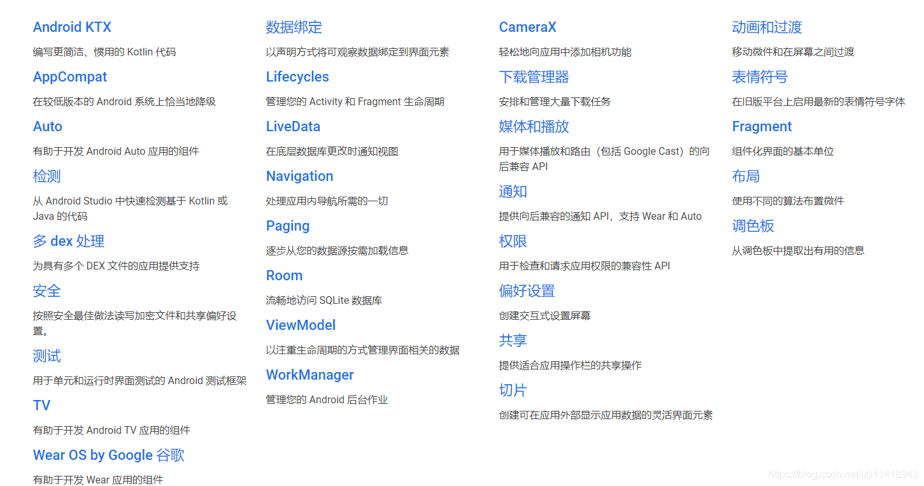The image size is (924, 486).
Task: Go to the Navigation link
Action: click(300, 176)
